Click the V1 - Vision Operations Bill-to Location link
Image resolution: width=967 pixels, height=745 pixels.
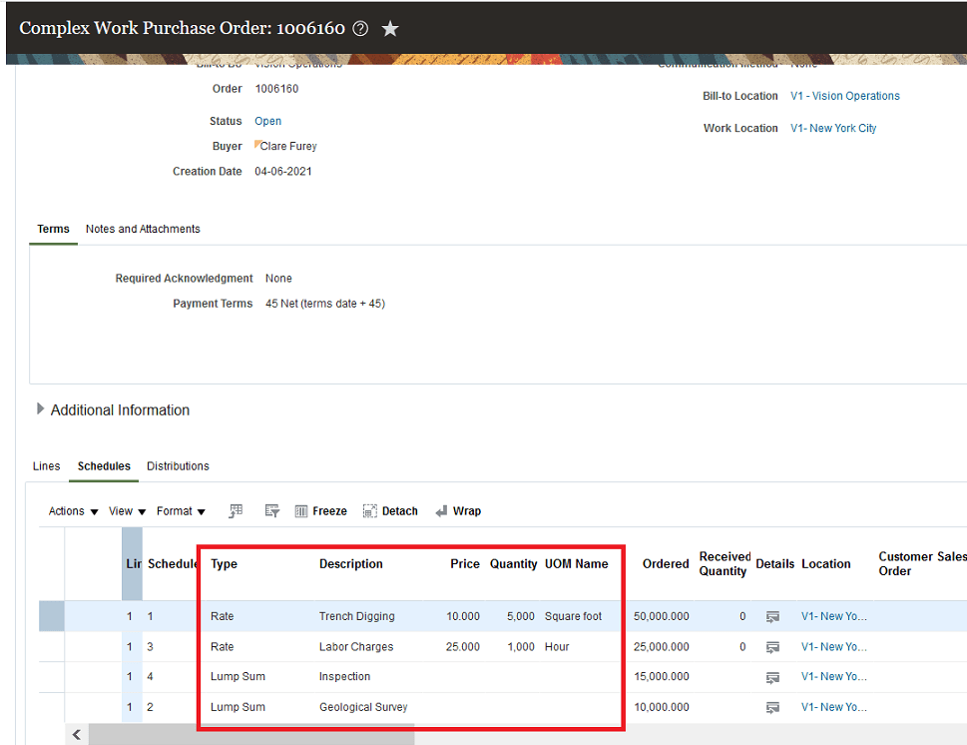point(844,95)
